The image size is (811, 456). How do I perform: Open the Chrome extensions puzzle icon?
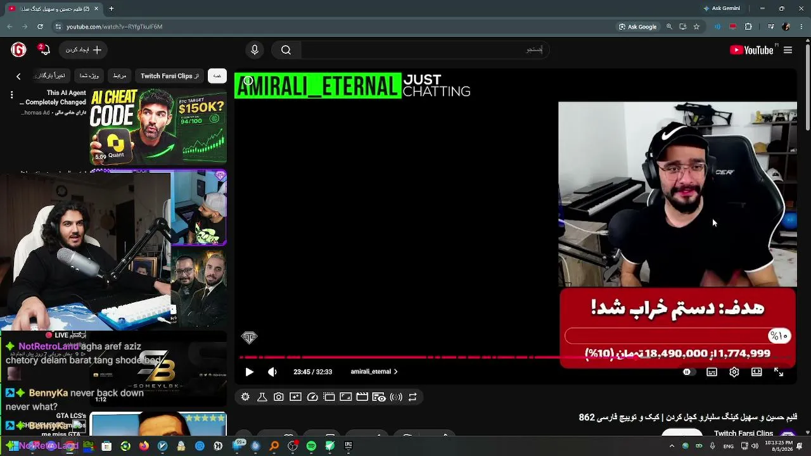748,27
